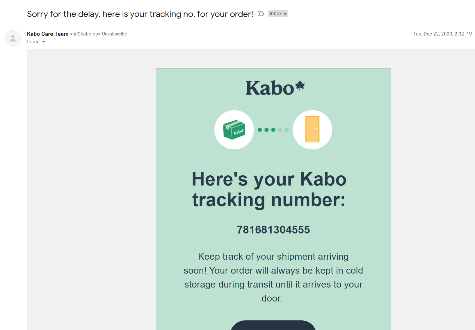The image size is (475, 330).
Task: Expand the "to me" recipient details arrow
Action: tap(44, 42)
